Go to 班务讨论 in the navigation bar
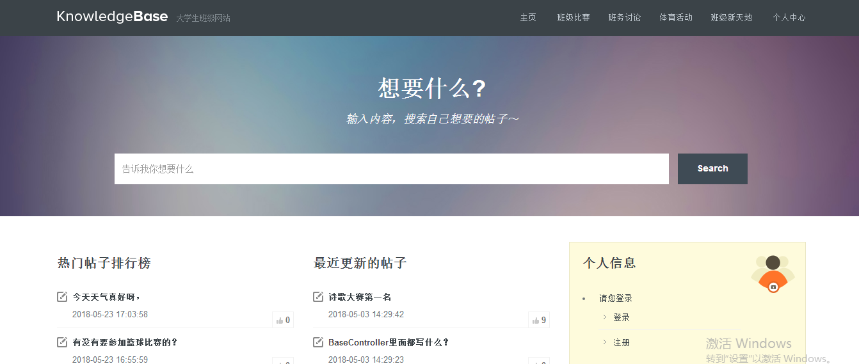859x364 pixels. (625, 18)
